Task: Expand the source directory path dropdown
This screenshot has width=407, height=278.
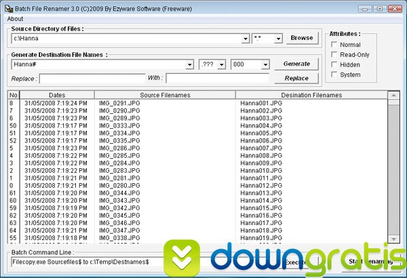Action: [245, 39]
